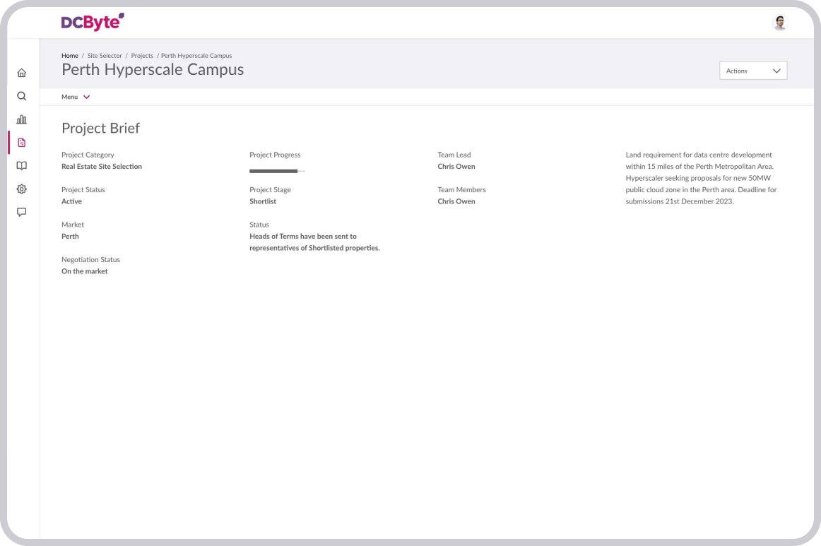Click Chris Owen under Team Members
The image size is (821, 546).
point(456,201)
